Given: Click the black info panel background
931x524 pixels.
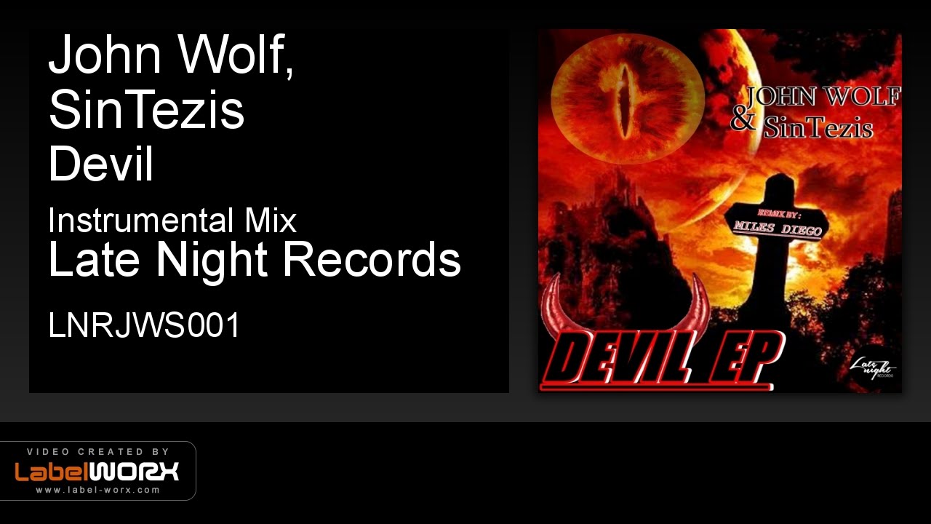Looking at the screenshot, I should pyautogui.click(x=269, y=364).
